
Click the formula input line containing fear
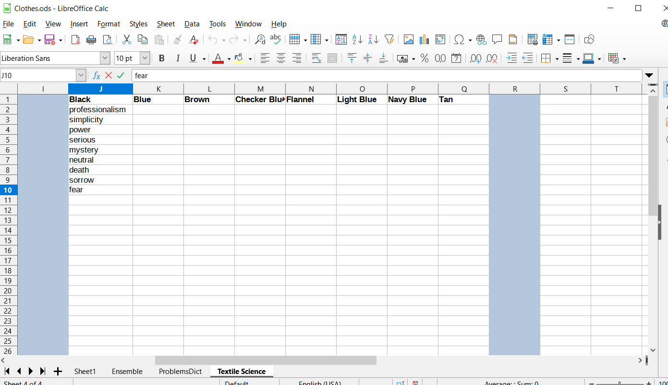click(387, 76)
